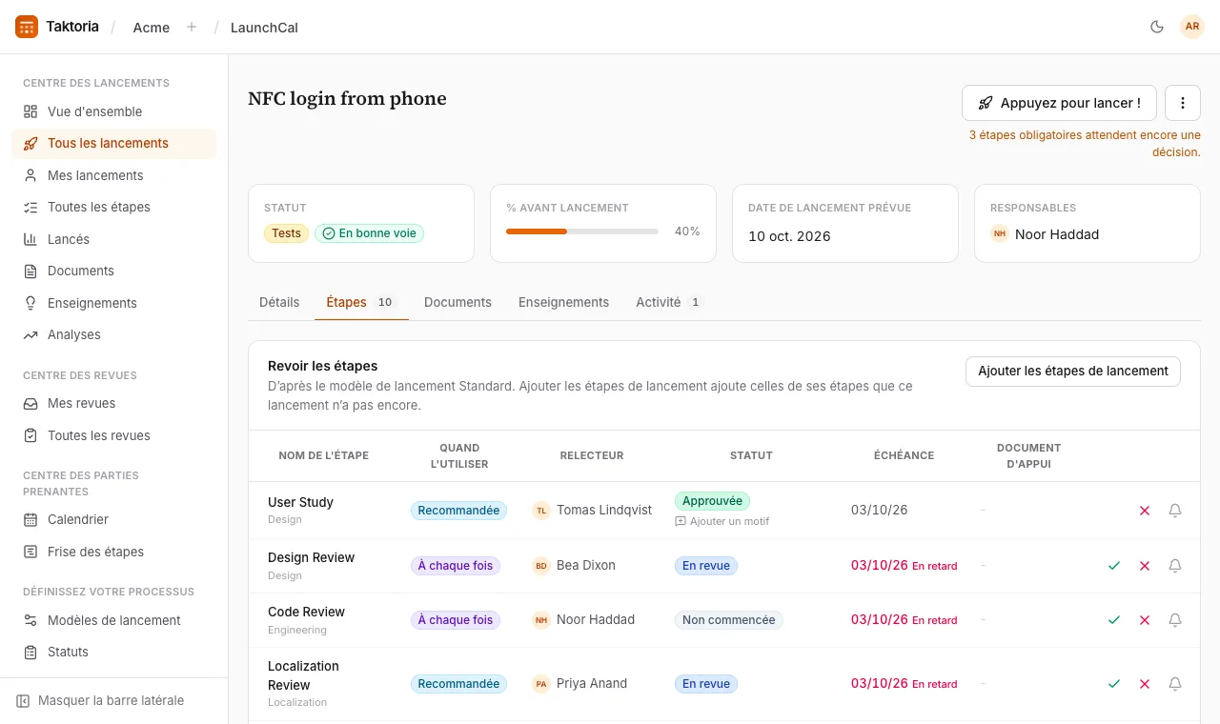The image size is (1220, 724).
Task: Approve the Code Review step
Action: [1114, 620]
